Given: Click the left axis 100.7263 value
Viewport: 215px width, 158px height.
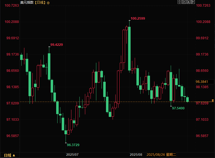Looking at the screenshot, I should click(x=12, y=6).
